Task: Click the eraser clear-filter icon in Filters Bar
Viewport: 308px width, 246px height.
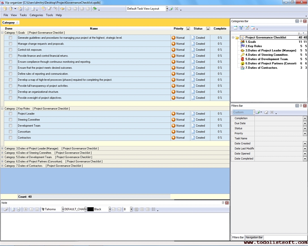Action: click(x=266, y=112)
